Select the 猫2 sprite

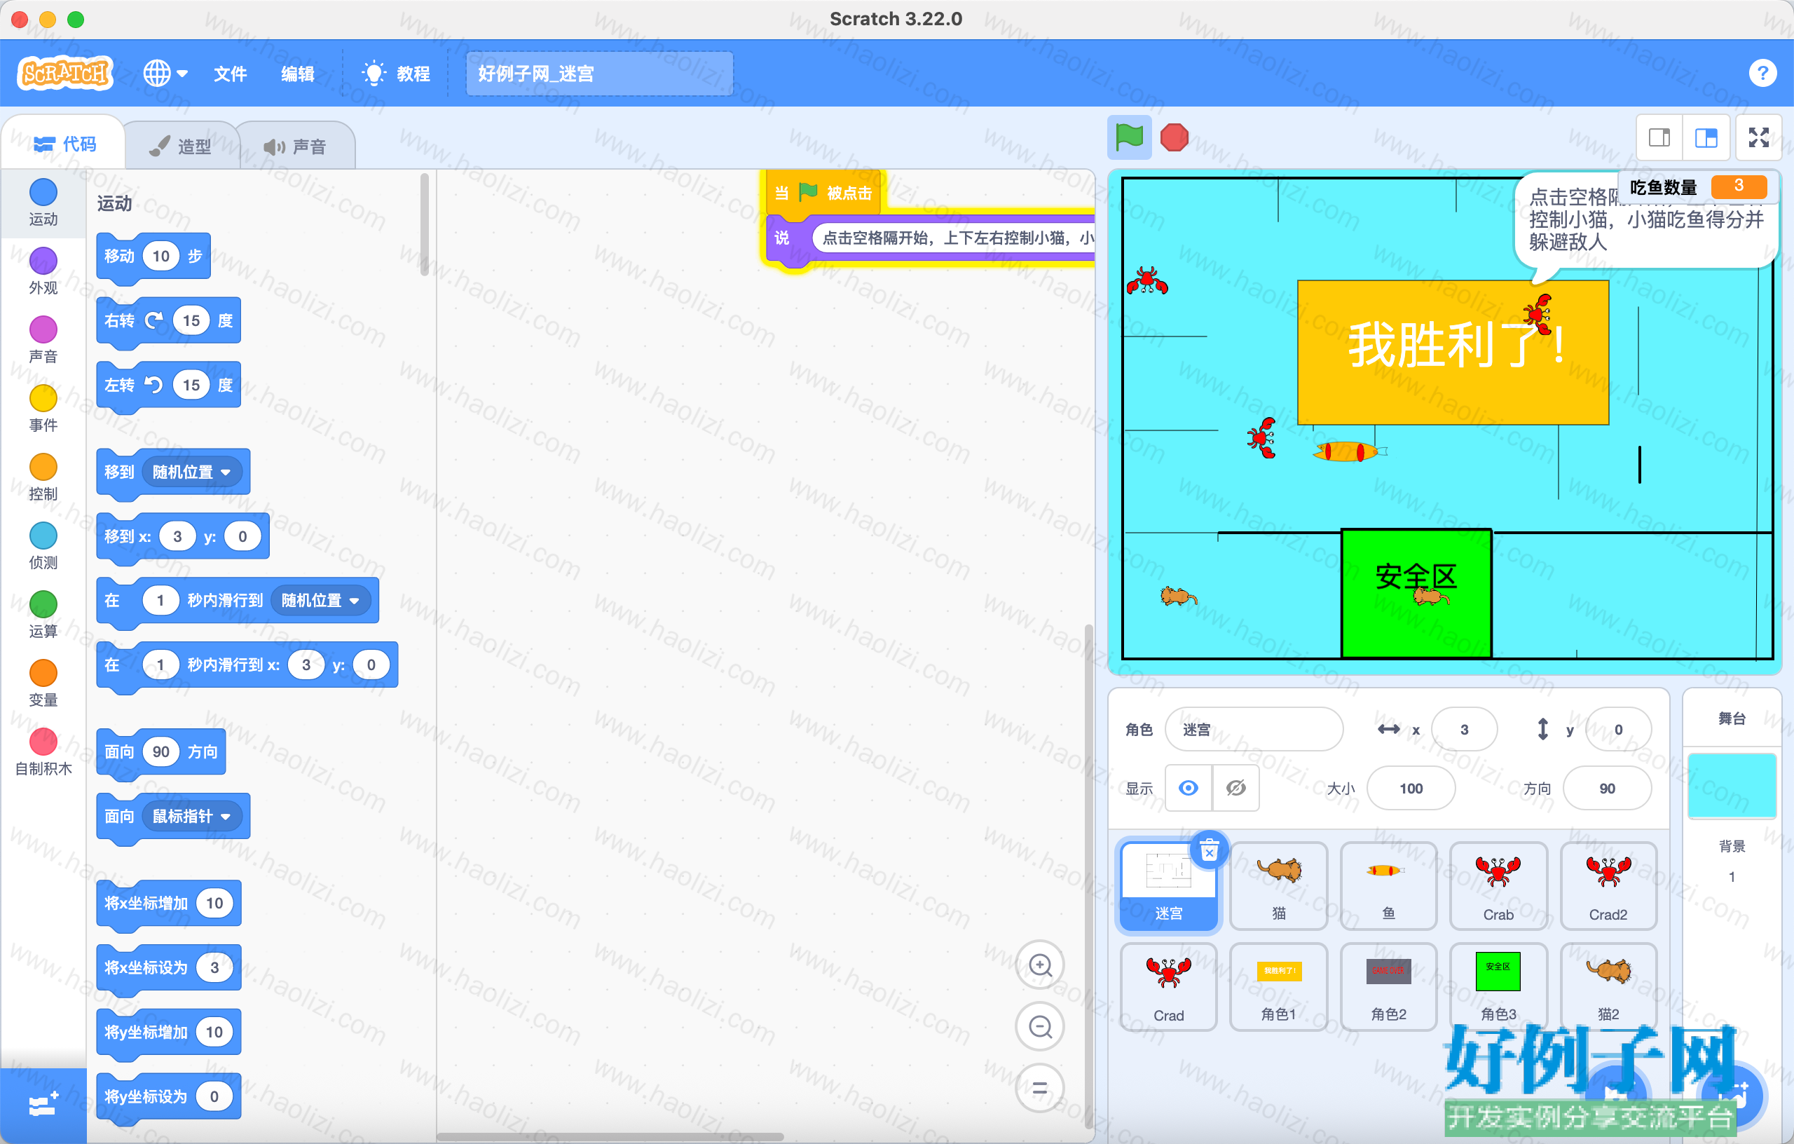(x=1608, y=986)
